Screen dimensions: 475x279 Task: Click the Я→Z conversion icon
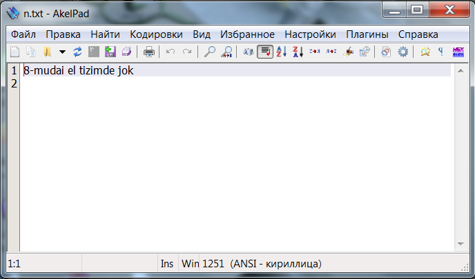331,52
